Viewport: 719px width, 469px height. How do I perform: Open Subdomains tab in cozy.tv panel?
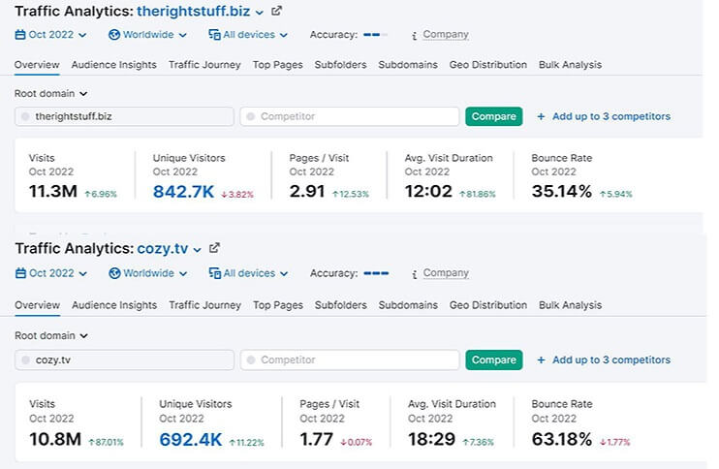pos(408,305)
